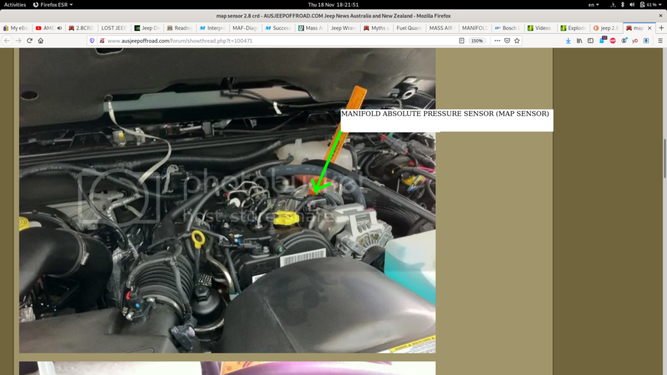This screenshot has width=667, height=375.
Task: Open clock and calendar showing Thu 18 Nov
Action: tap(333, 5)
